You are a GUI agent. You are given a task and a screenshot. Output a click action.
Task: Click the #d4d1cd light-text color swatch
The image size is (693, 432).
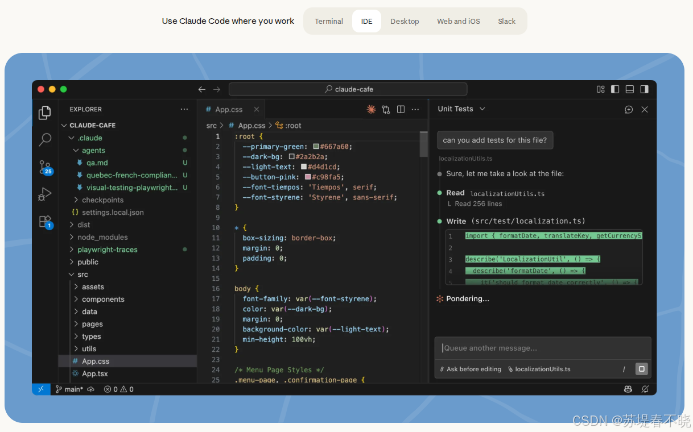304,167
